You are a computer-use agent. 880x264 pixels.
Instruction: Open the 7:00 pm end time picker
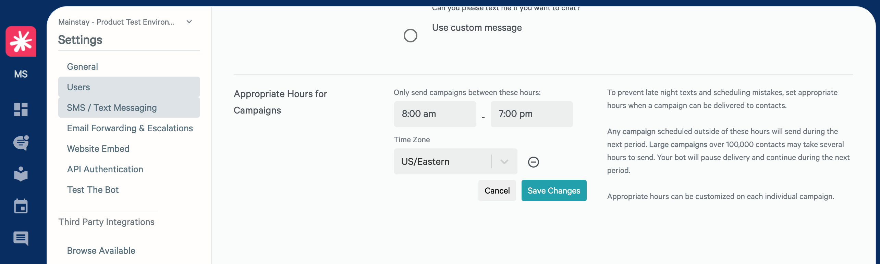tap(531, 114)
